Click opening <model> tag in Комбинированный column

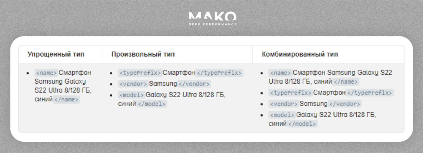[x=282, y=115]
